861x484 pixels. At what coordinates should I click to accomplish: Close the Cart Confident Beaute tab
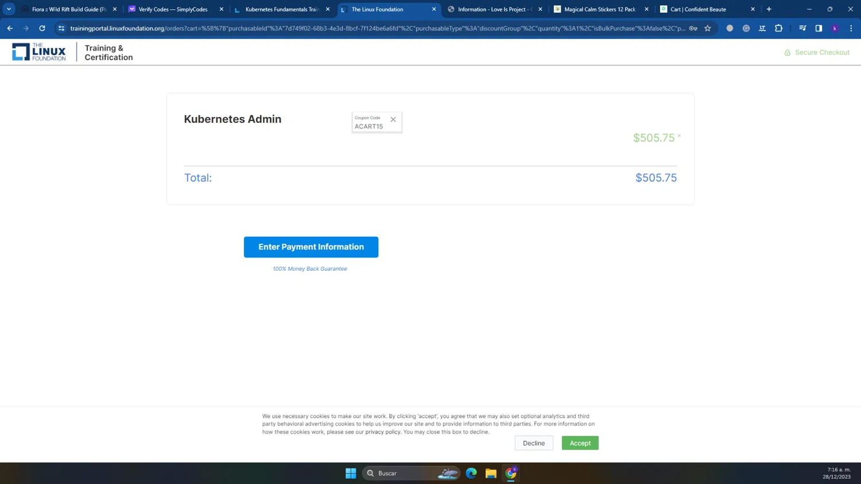(x=753, y=9)
